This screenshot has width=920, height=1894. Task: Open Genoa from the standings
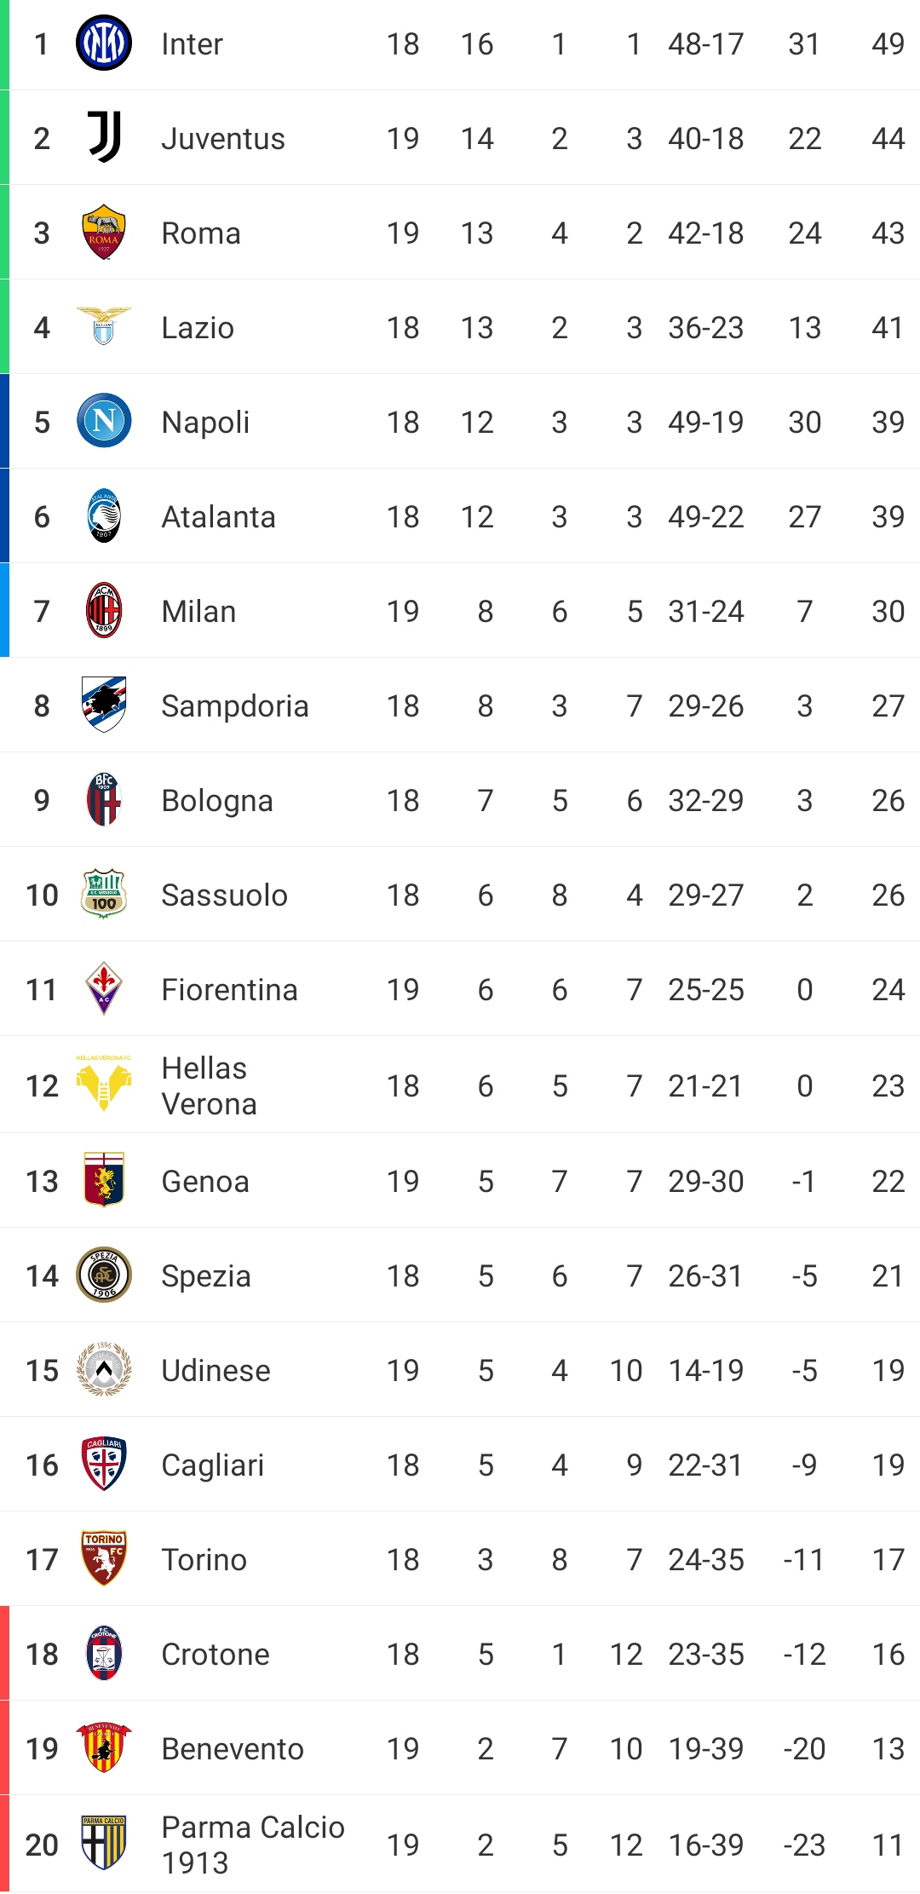coord(205,1182)
